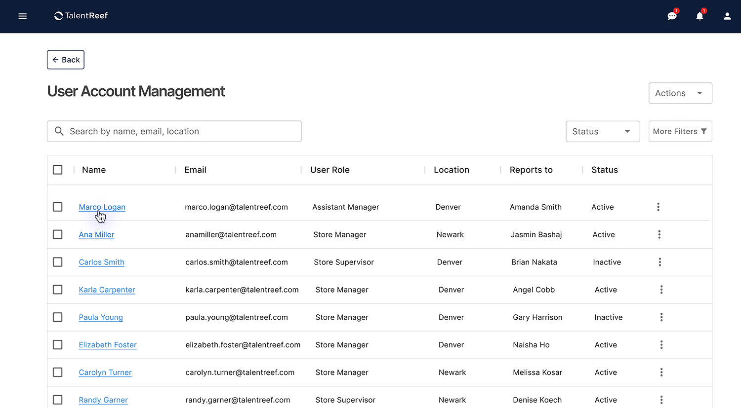Open row options for Ana Miller
Viewport: 741px width, 408px height.
pyautogui.click(x=659, y=234)
